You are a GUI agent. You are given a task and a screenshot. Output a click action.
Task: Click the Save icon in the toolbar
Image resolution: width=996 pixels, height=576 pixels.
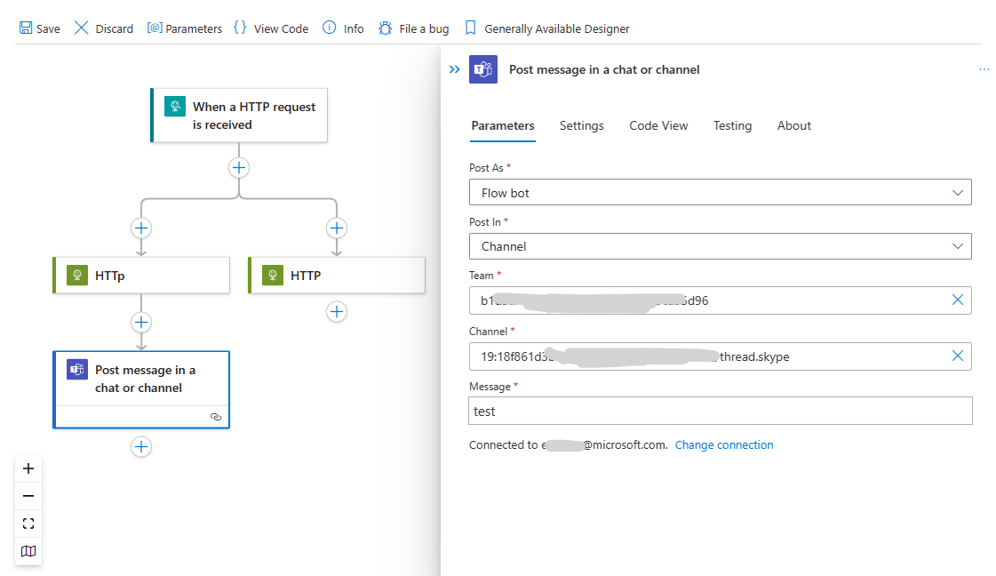coord(26,28)
